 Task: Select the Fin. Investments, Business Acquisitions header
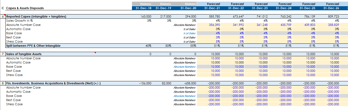(x=54, y=83)
